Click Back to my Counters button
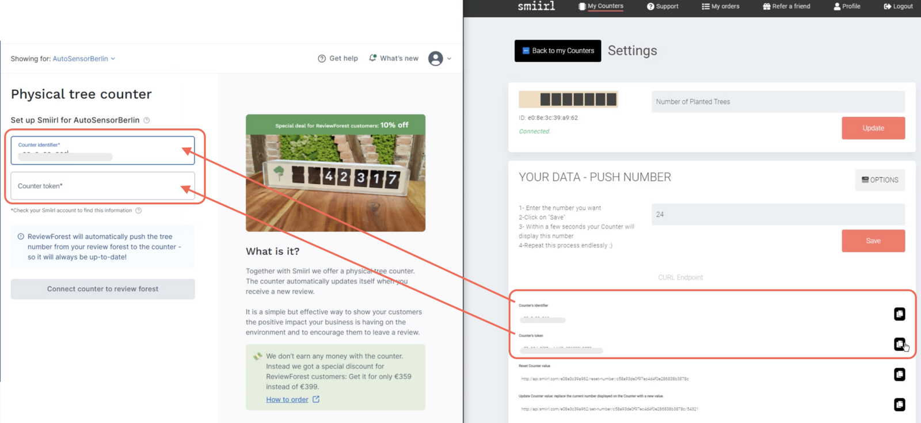The width and height of the screenshot is (921, 423). 558,51
